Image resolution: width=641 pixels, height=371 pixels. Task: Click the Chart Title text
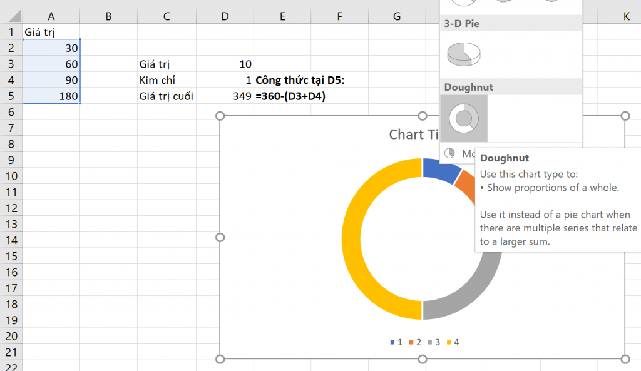pyautogui.click(x=413, y=135)
